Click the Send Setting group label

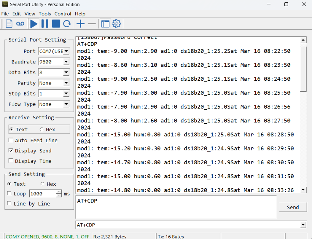click(27, 174)
